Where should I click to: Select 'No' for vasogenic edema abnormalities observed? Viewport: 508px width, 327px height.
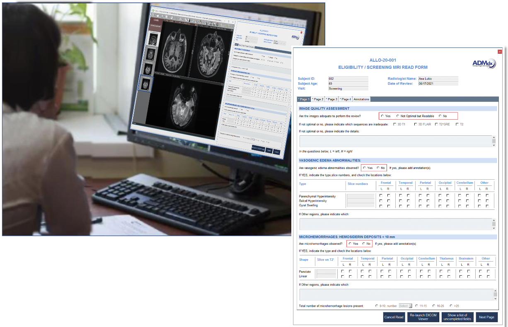pyautogui.click(x=378, y=168)
